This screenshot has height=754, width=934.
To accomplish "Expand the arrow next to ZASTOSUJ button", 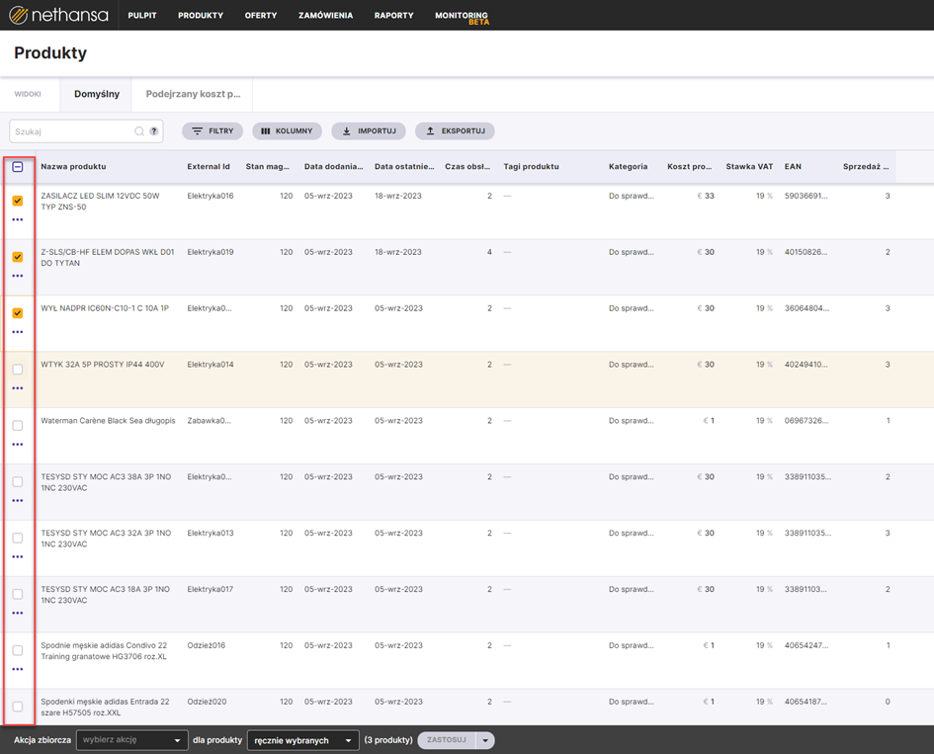I will pyautogui.click(x=484, y=740).
